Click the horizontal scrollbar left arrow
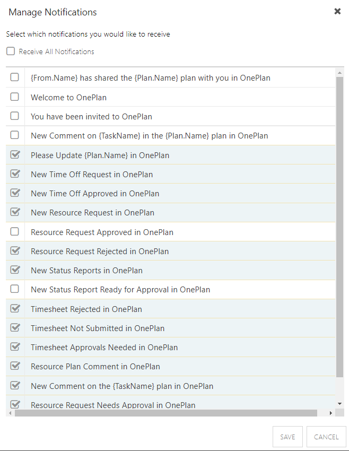349x451 pixels. click(x=10, y=413)
